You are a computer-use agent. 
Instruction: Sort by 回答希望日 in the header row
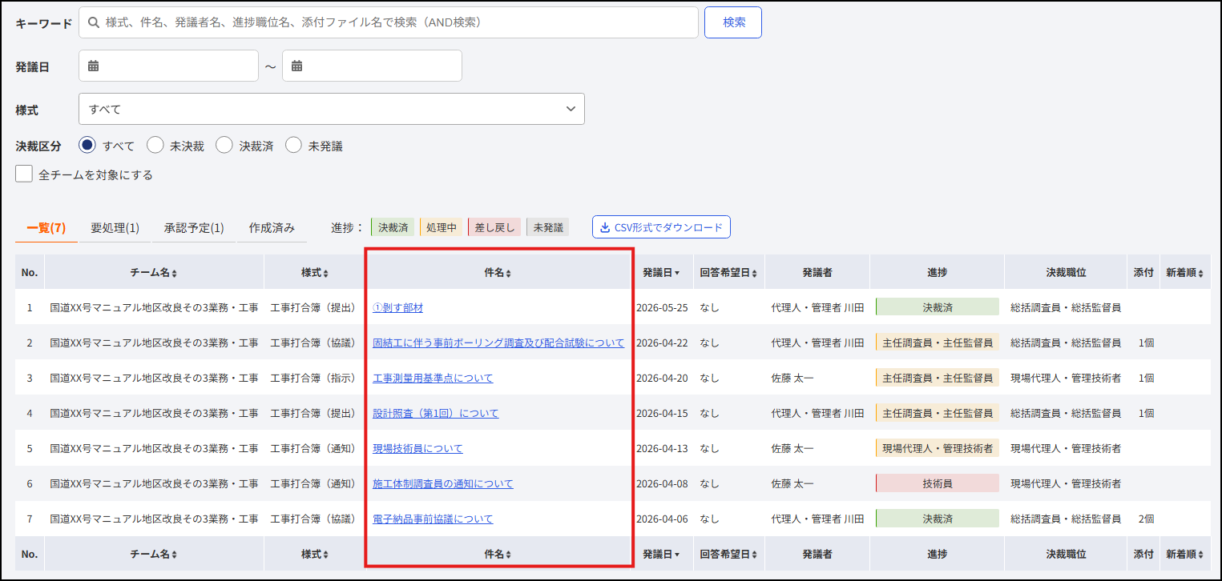728,273
